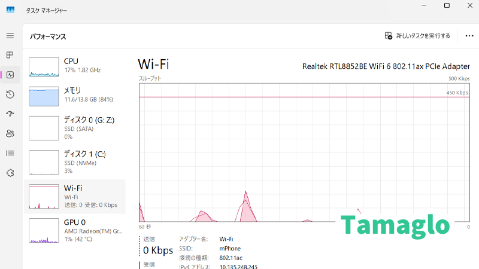Go to the Processes page icon
Image resolution: width=479 pixels, height=269 pixels.
(10, 55)
